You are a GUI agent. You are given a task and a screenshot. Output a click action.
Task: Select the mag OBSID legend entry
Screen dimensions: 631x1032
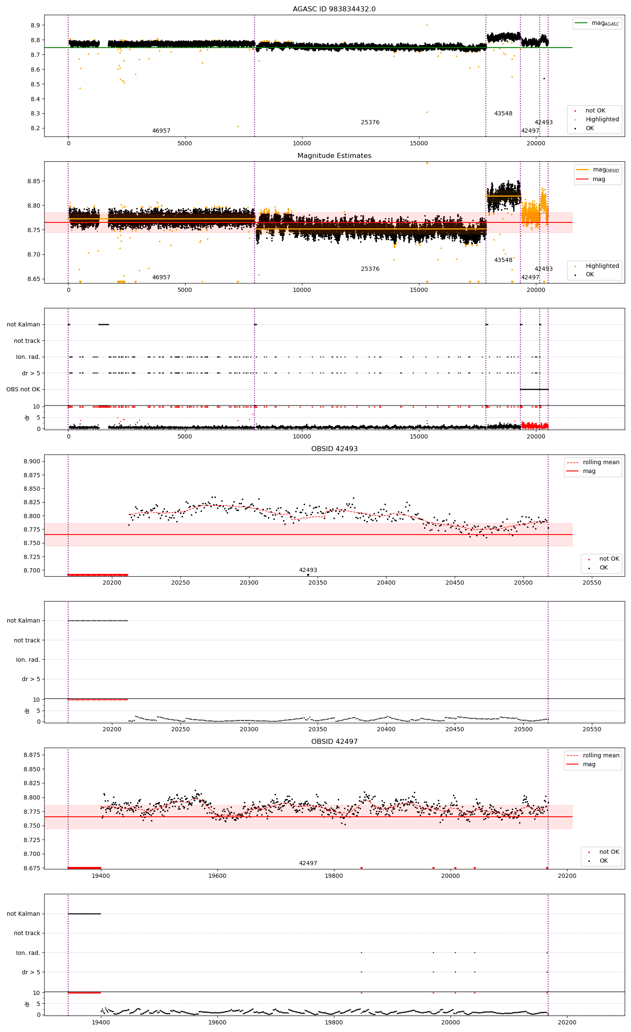point(597,170)
